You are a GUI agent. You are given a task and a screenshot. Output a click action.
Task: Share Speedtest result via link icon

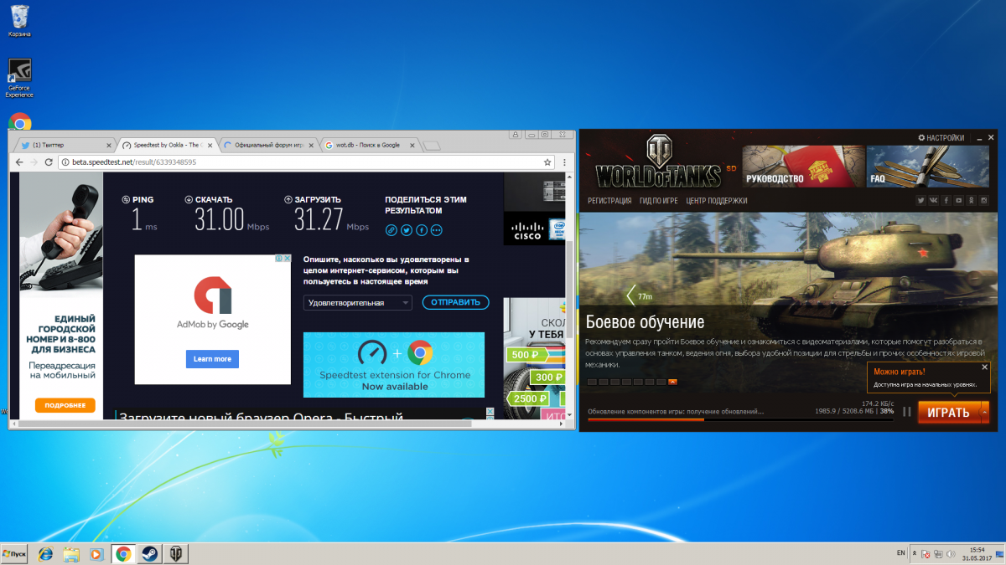click(392, 230)
